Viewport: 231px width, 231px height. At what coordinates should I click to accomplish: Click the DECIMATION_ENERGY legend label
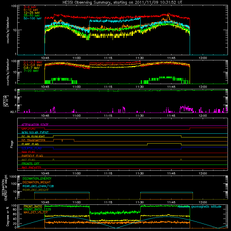pos(37,178)
